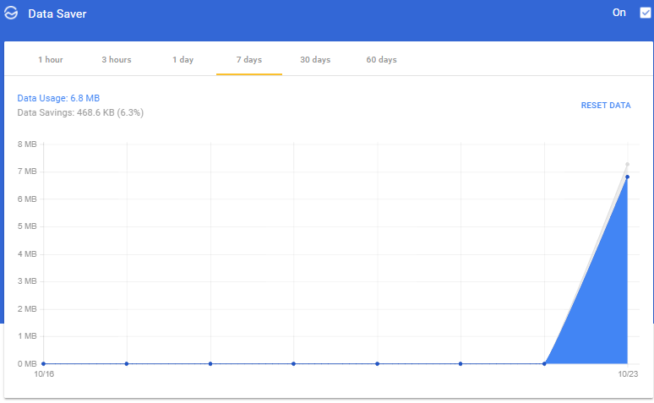
Task: Select the 7 days tab
Action: [249, 60]
